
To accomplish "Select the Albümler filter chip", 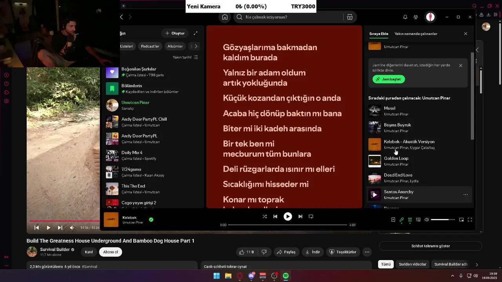I will pyautogui.click(x=175, y=46).
